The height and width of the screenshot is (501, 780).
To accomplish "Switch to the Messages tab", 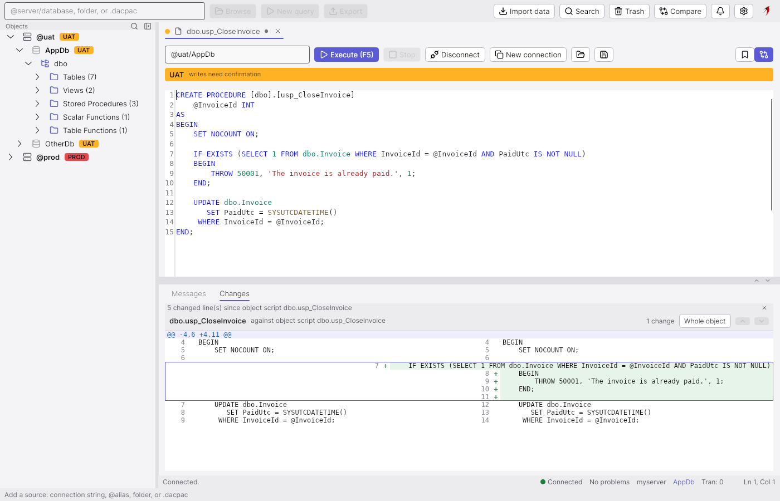I will click(189, 294).
